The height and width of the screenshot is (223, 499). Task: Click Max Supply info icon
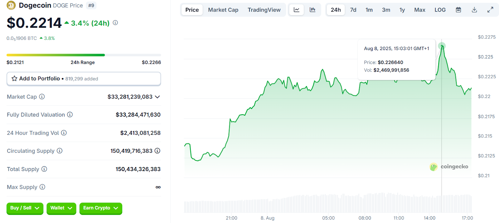click(42, 187)
